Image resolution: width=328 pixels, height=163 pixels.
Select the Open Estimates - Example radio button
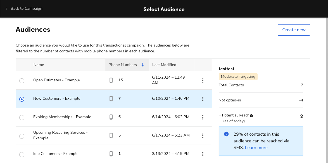point(22,81)
